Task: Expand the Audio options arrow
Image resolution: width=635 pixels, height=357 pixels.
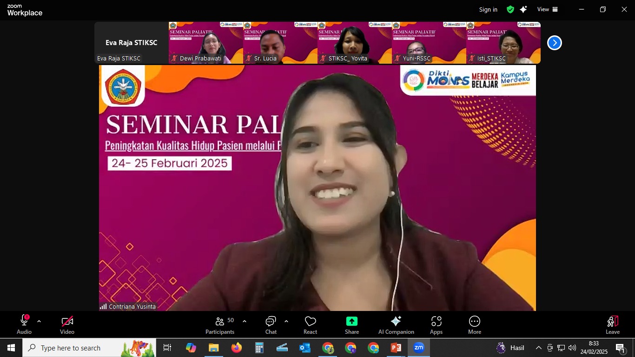Action: [x=39, y=321]
